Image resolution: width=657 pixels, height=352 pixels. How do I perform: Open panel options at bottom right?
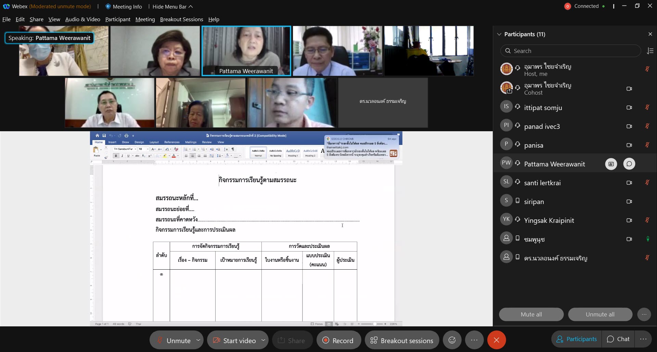(x=643, y=339)
